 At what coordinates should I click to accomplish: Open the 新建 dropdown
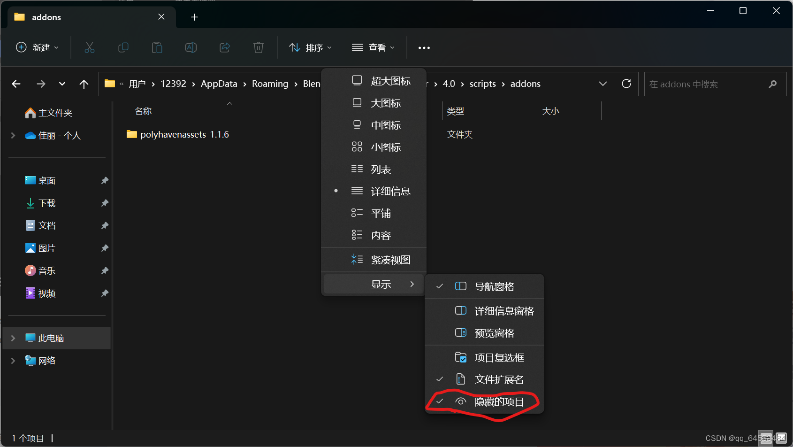(x=38, y=47)
